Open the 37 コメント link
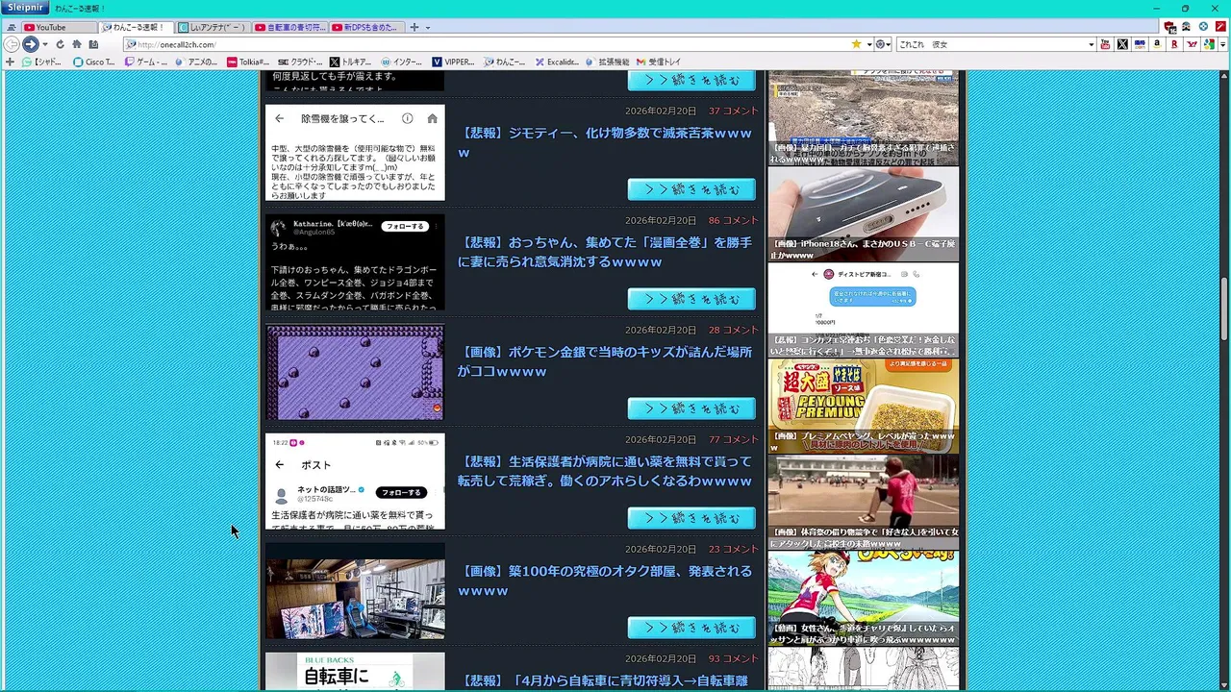Viewport: 1231px width, 692px height. pyautogui.click(x=734, y=111)
